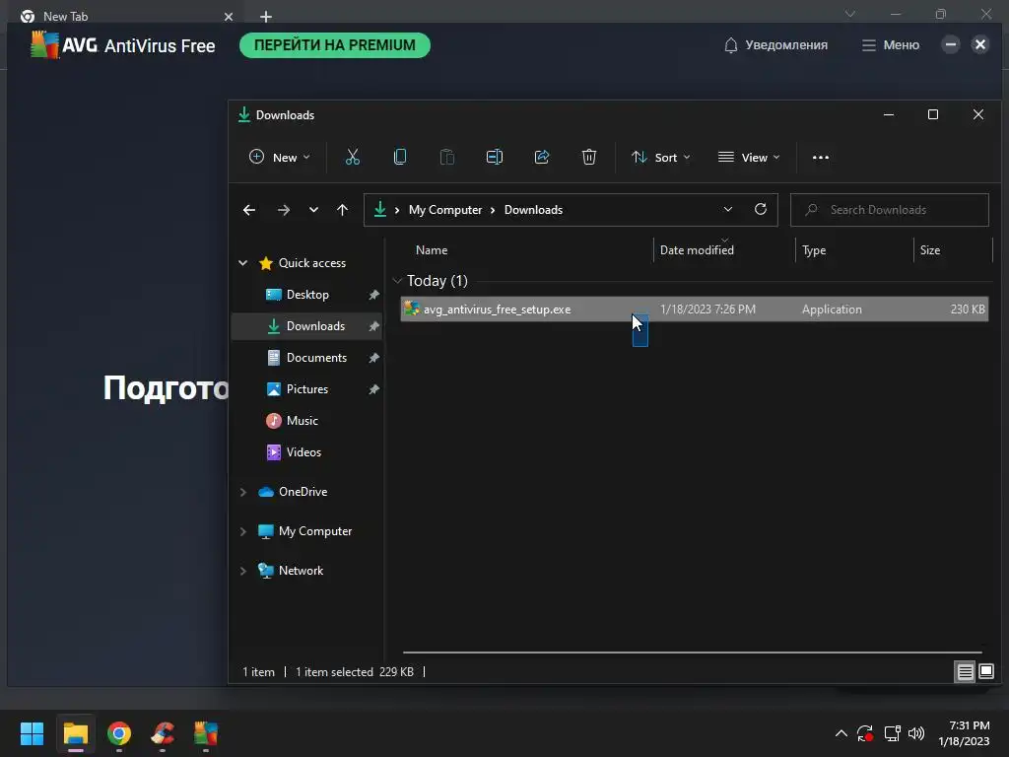Click My Computer in the address breadcrumb
This screenshot has width=1009, height=757.
point(445,210)
